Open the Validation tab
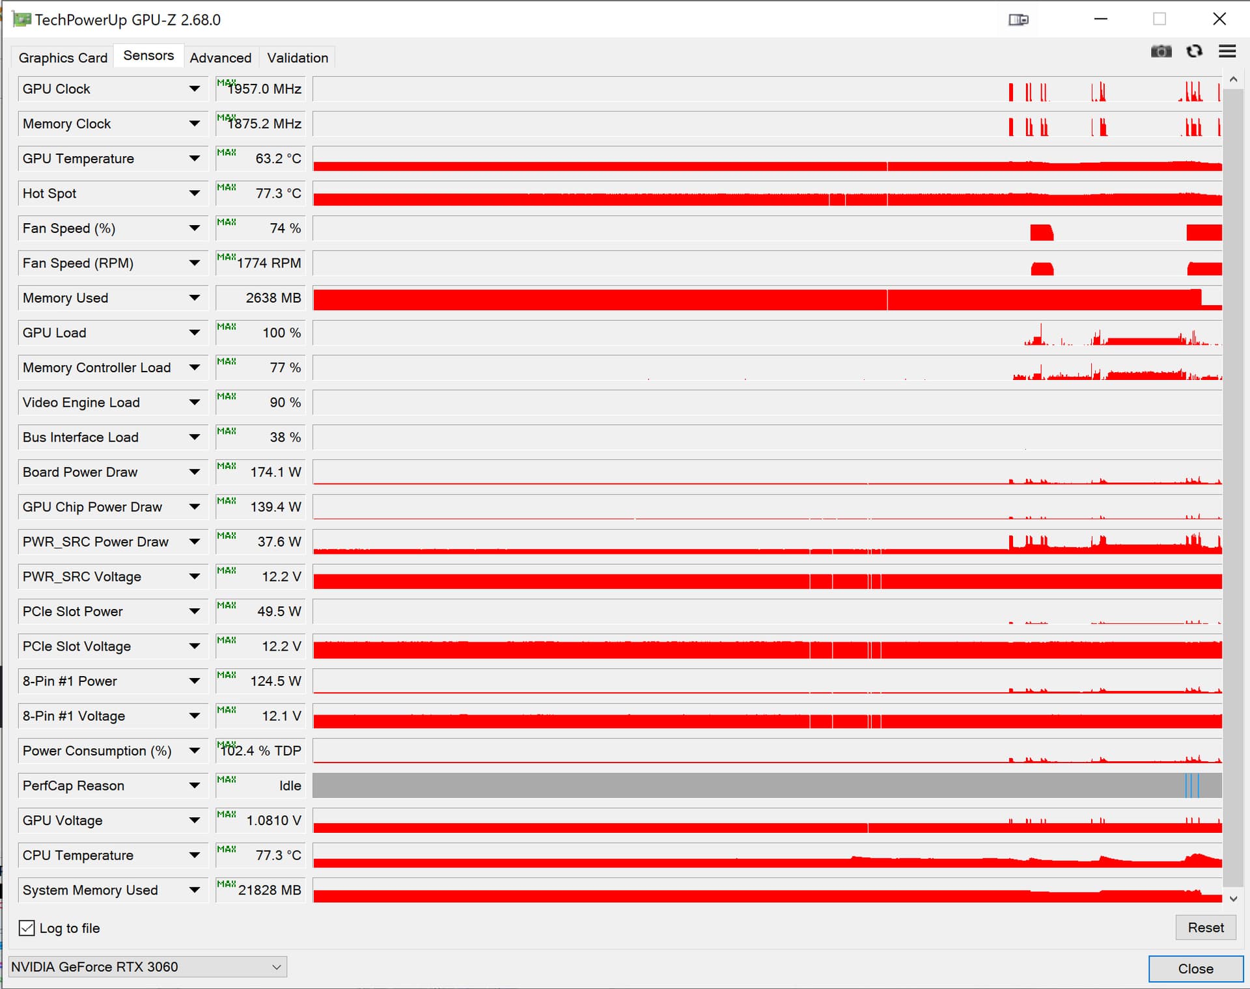Screen dimensions: 1250x989 (x=297, y=58)
